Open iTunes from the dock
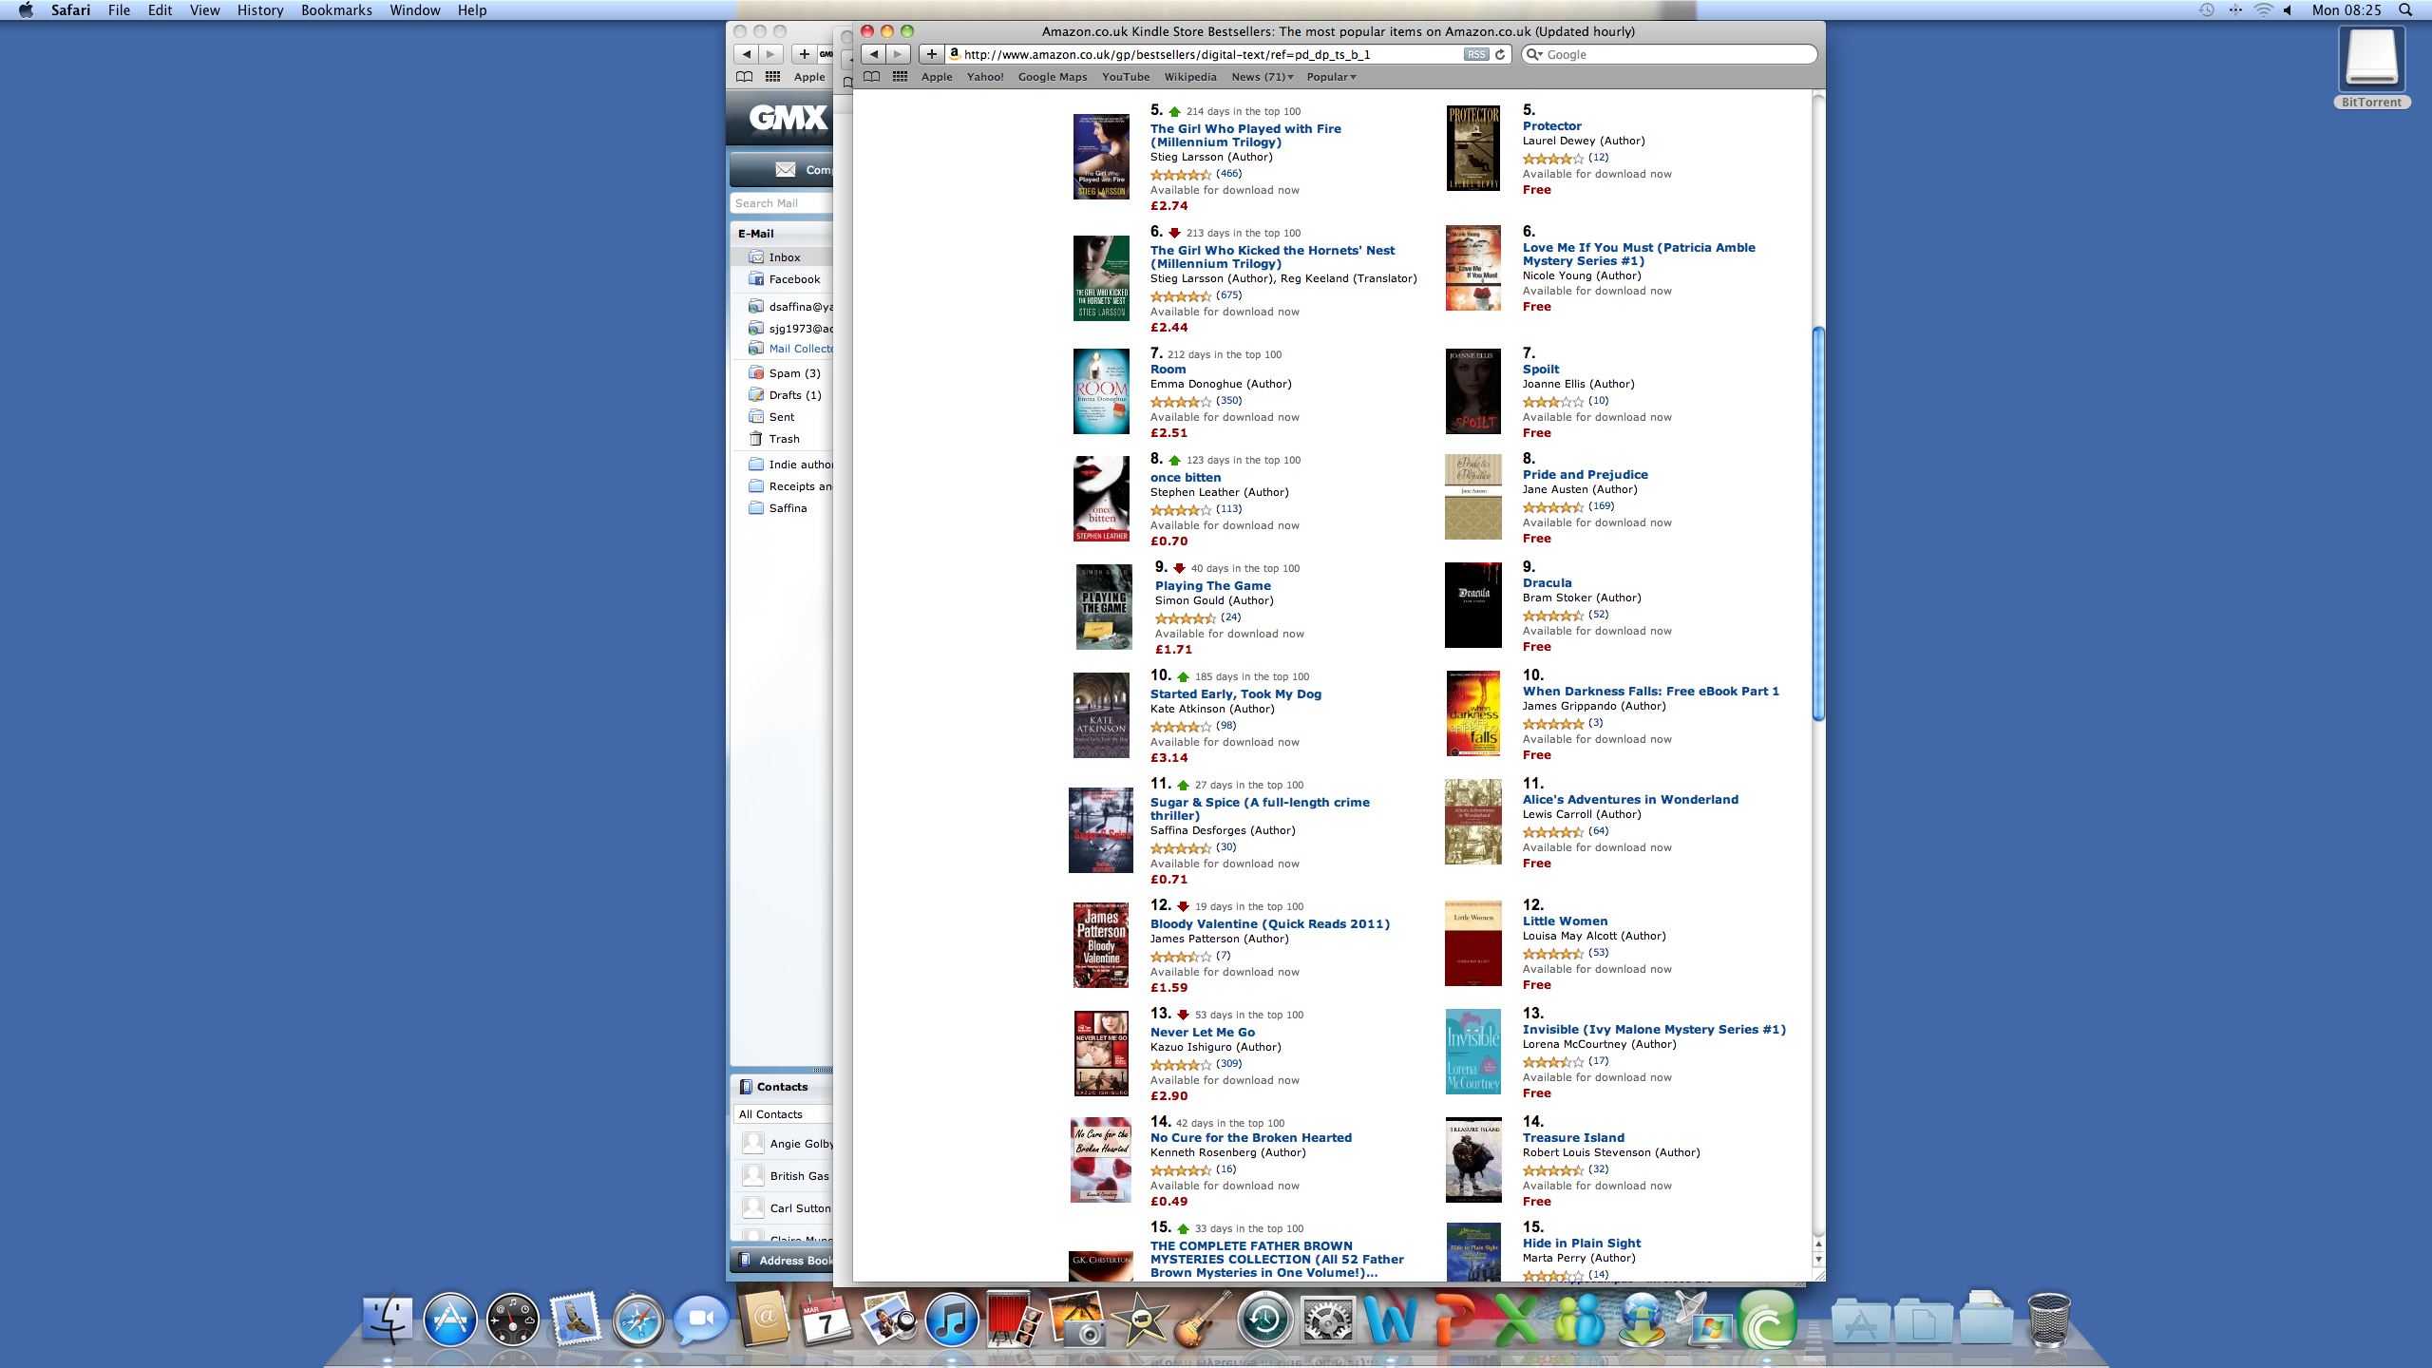The height and width of the screenshot is (1368, 2432). pyautogui.click(x=951, y=1320)
